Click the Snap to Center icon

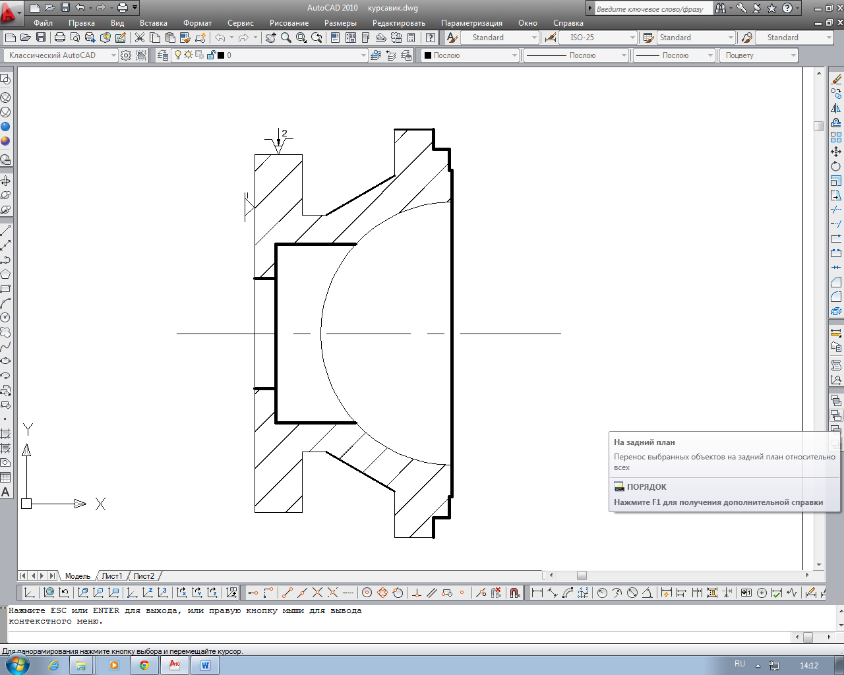pyautogui.click(x=367, y=593)
